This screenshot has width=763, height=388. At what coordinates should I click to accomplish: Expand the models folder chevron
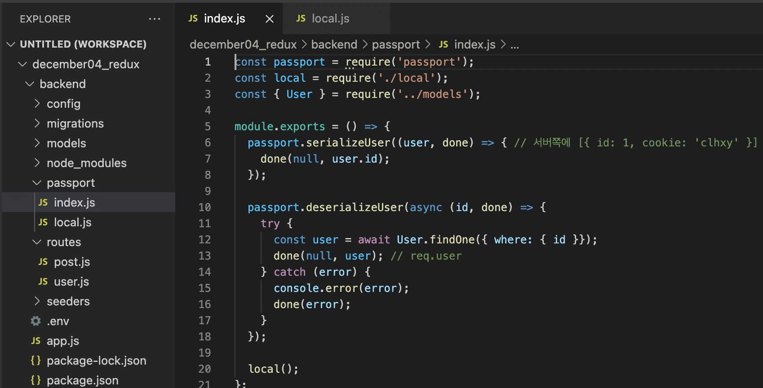click(x=37, y=143)
